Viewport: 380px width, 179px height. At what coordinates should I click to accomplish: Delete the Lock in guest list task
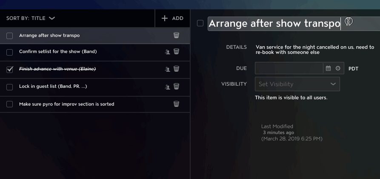click(x=177, y=86)
